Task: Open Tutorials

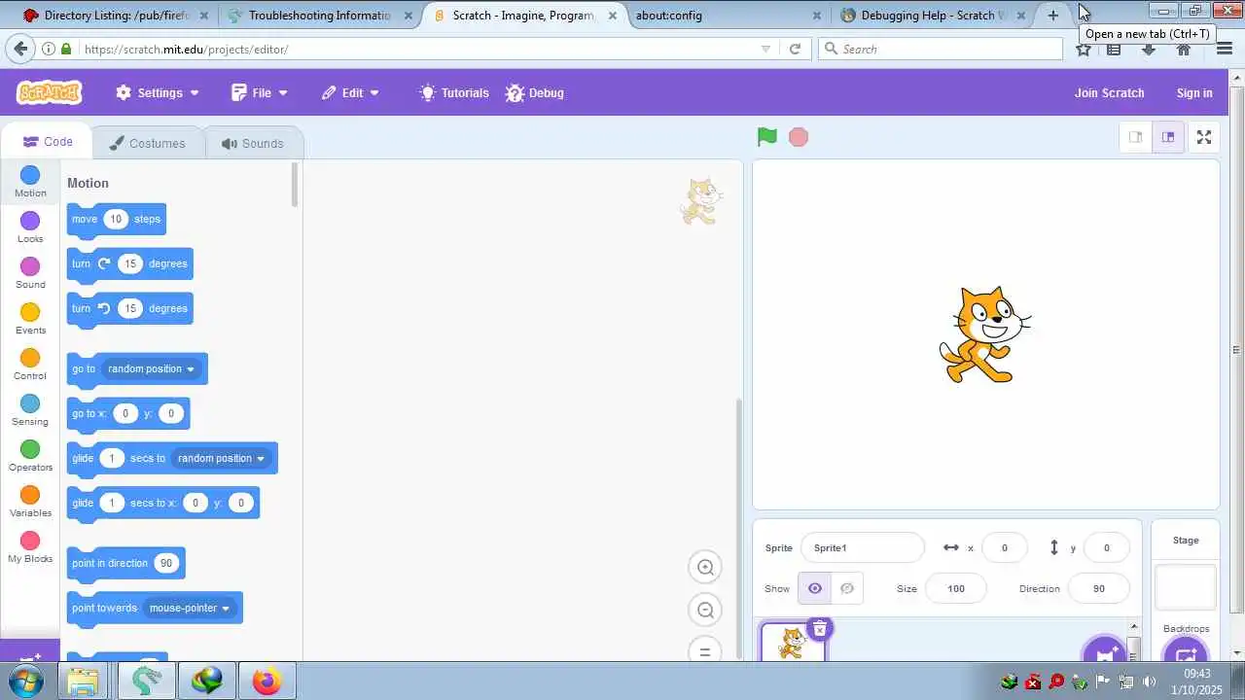Action: point(454,93)
